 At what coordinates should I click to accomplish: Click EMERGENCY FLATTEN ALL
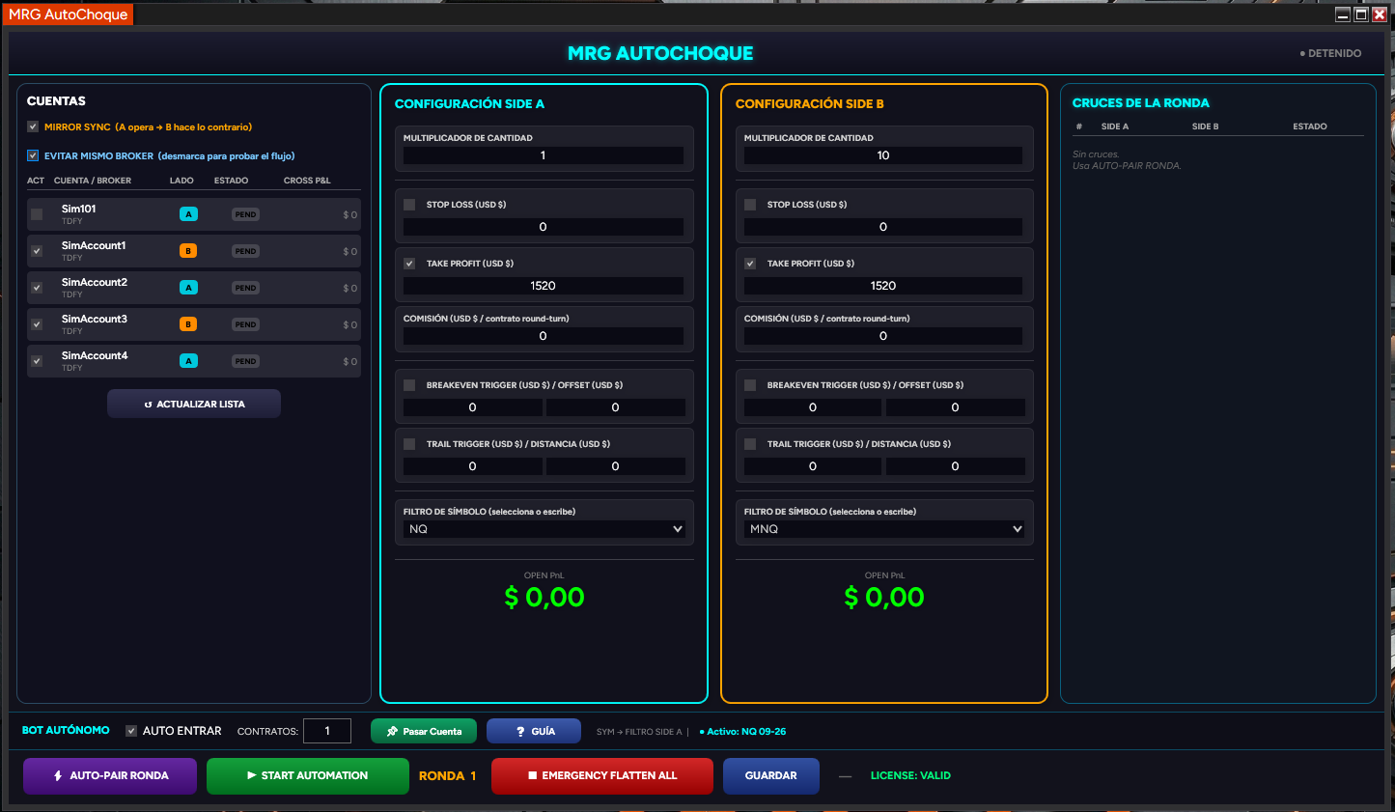coord(602,775)
